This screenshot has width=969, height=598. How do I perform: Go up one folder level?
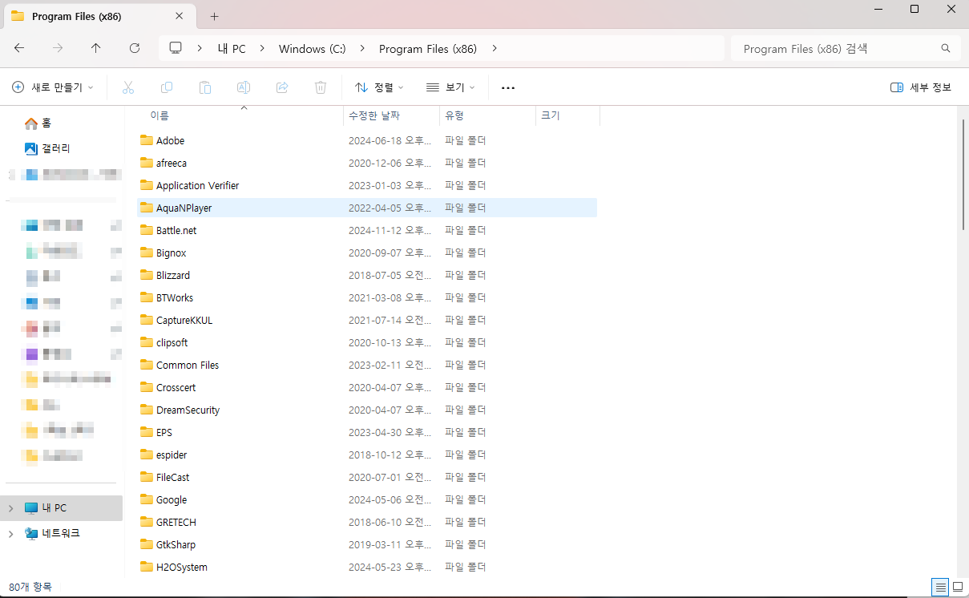(96, 48)
